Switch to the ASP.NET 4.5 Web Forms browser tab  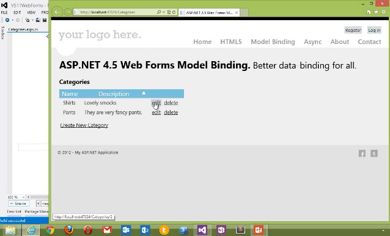click(x=209, y=12)
